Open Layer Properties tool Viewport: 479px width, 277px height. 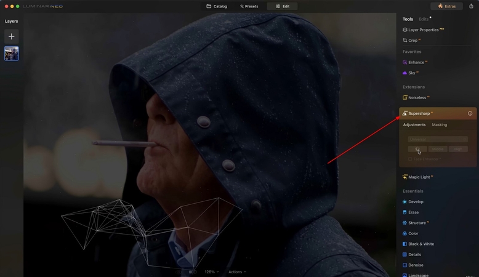pos(423,30)
